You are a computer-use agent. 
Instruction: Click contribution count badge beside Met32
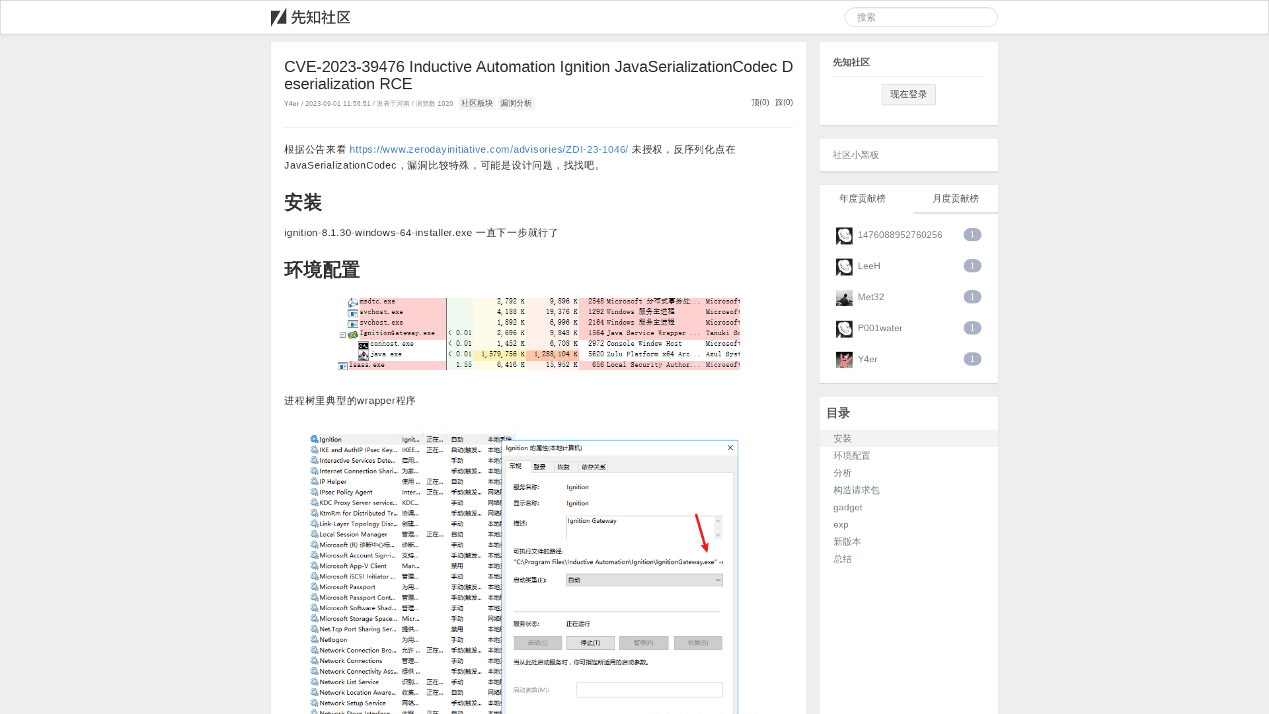click(x=972, y=297)
